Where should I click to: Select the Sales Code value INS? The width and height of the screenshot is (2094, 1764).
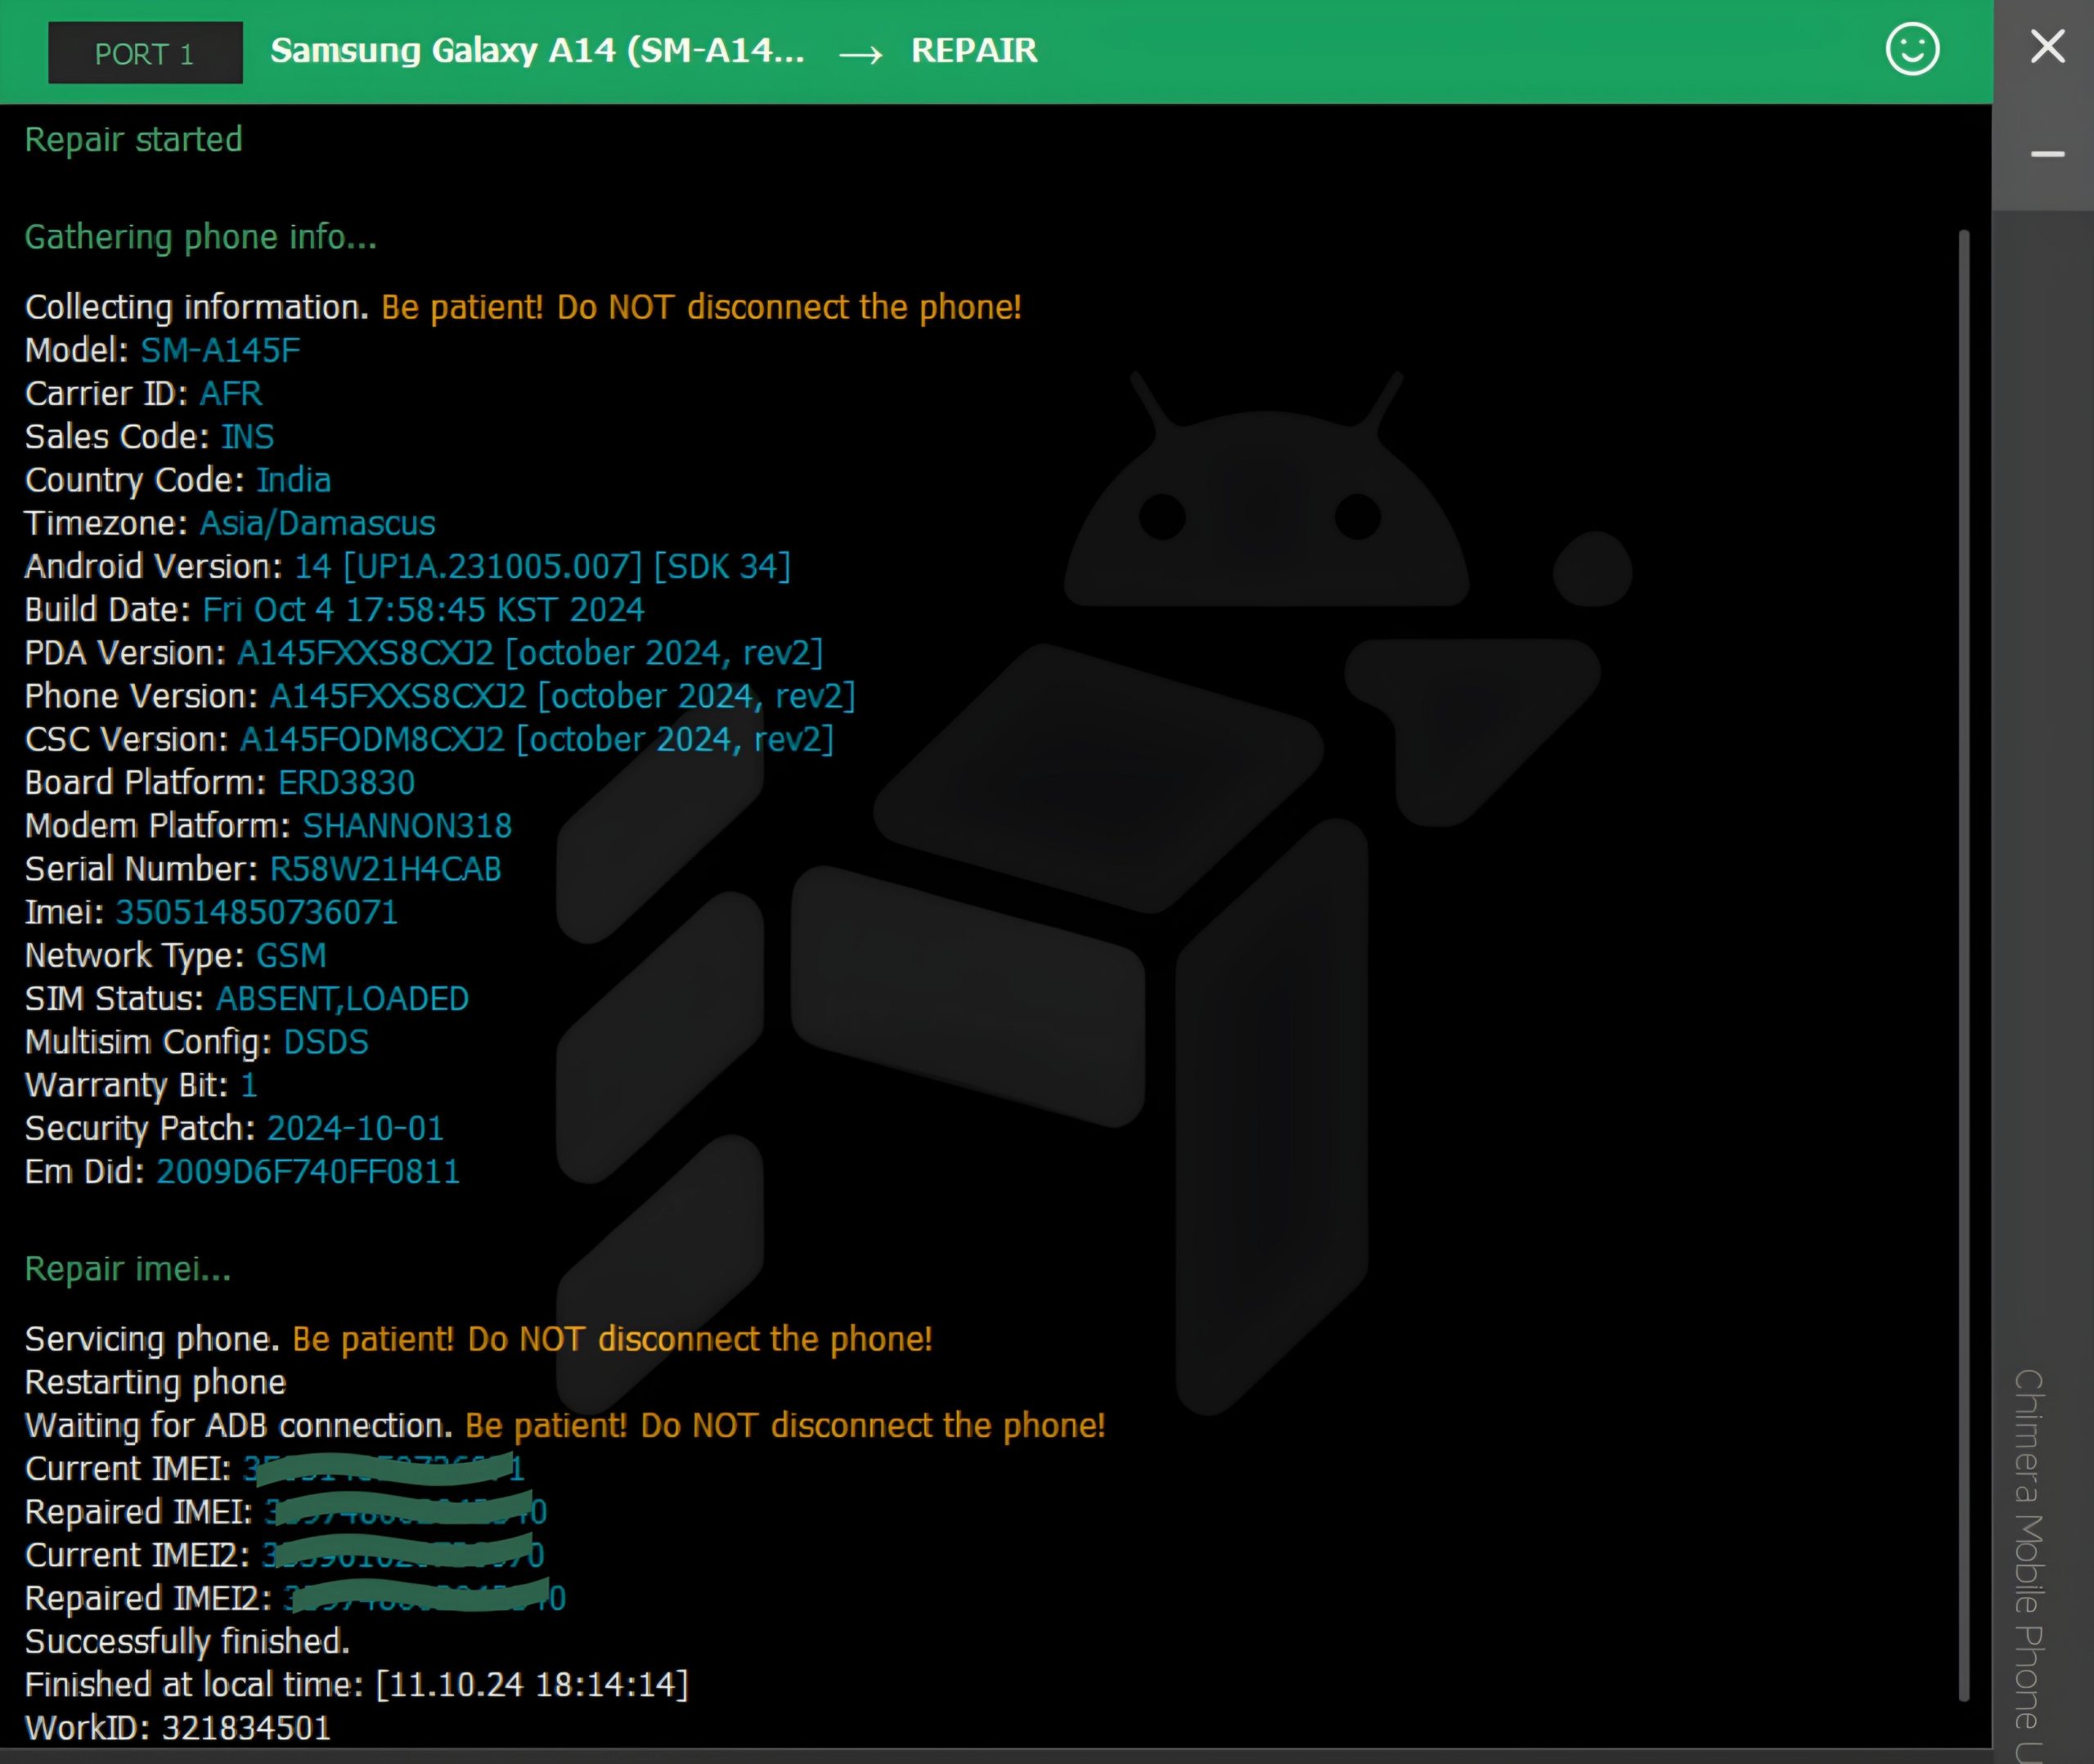coord(247,436)
